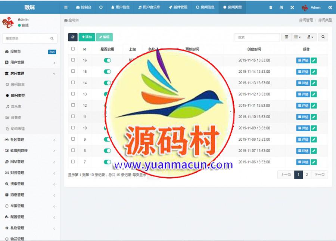Click the trash icon in top bar
Viewport: 336px width, 241px height.
[x=271, y=7]
